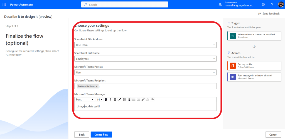The image size is (285, 139).
Task: Click the Back button
Action: (x=82, y=135)
